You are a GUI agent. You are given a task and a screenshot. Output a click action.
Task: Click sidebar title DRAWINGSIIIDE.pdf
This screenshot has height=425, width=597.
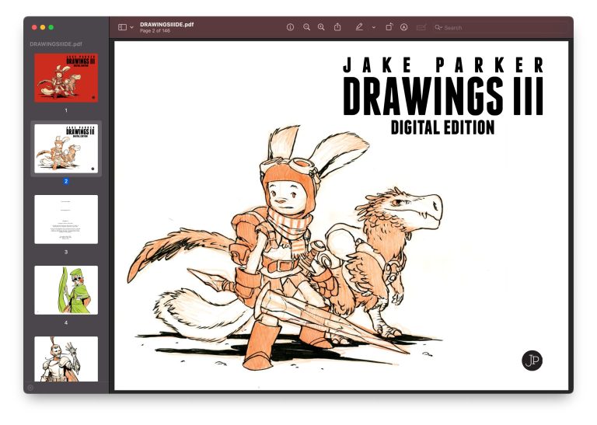pyautogui.click(x=56, y=44)
